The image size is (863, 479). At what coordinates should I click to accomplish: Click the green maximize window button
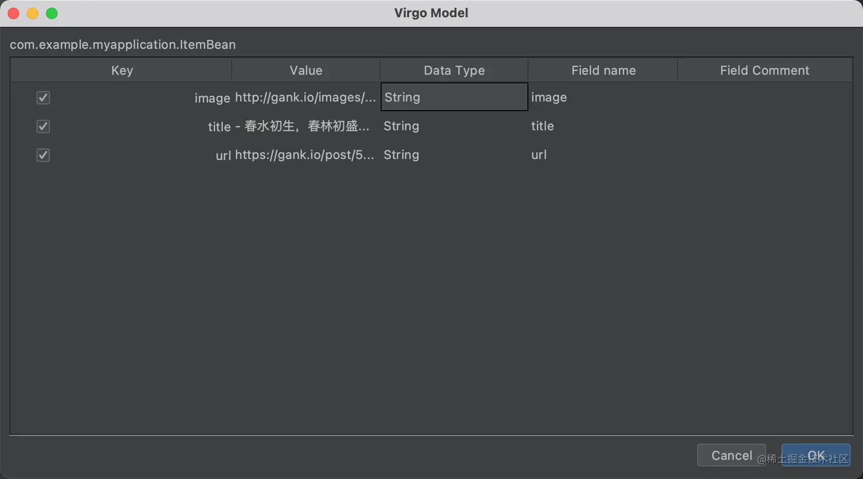51,13
